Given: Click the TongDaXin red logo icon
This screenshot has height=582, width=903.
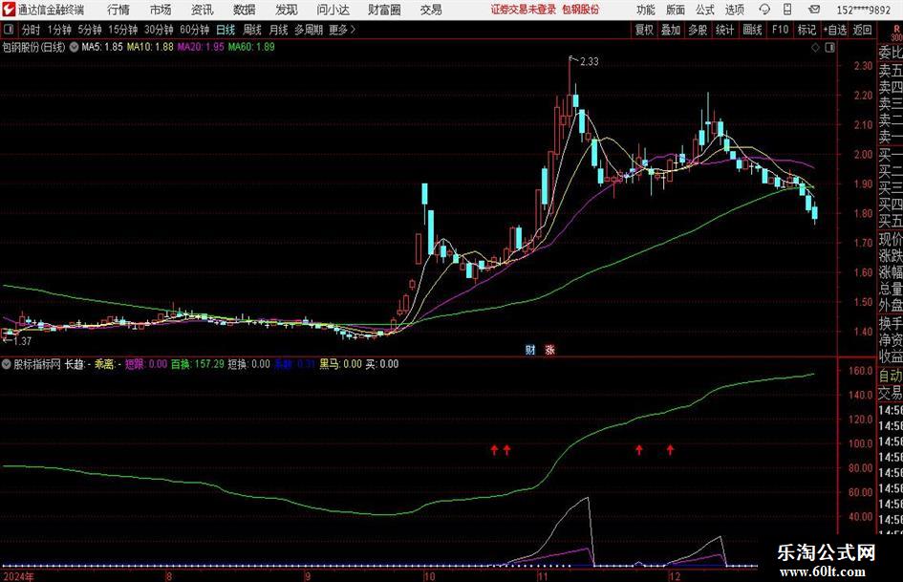Looking at the screenshot, I should [x=8, y=10].
